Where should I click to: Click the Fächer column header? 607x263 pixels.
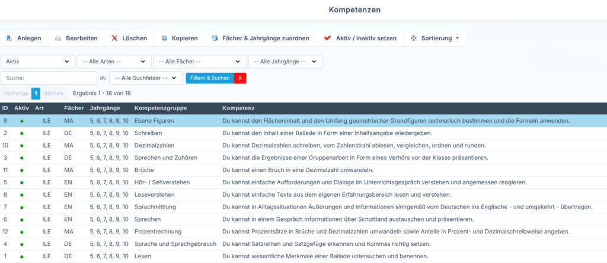point(74,108)
